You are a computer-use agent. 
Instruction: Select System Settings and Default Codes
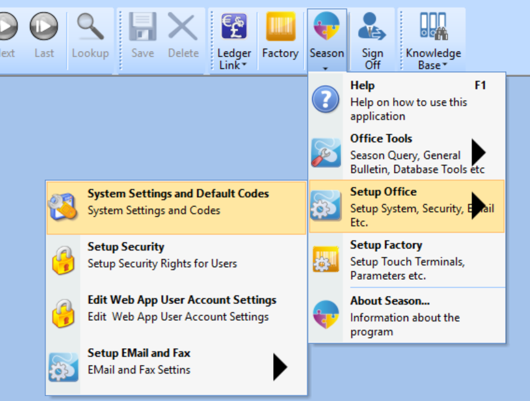pos(176,208)
